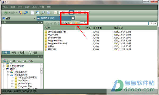Switch to drive D in drive bar
The width and height of the screenshot is (159, 95).
pyautogui.click(x=12, y=61)
